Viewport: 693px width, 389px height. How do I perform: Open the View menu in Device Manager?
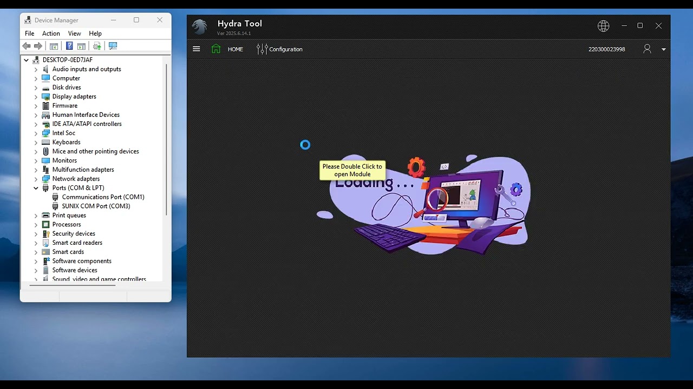(75, 33)
